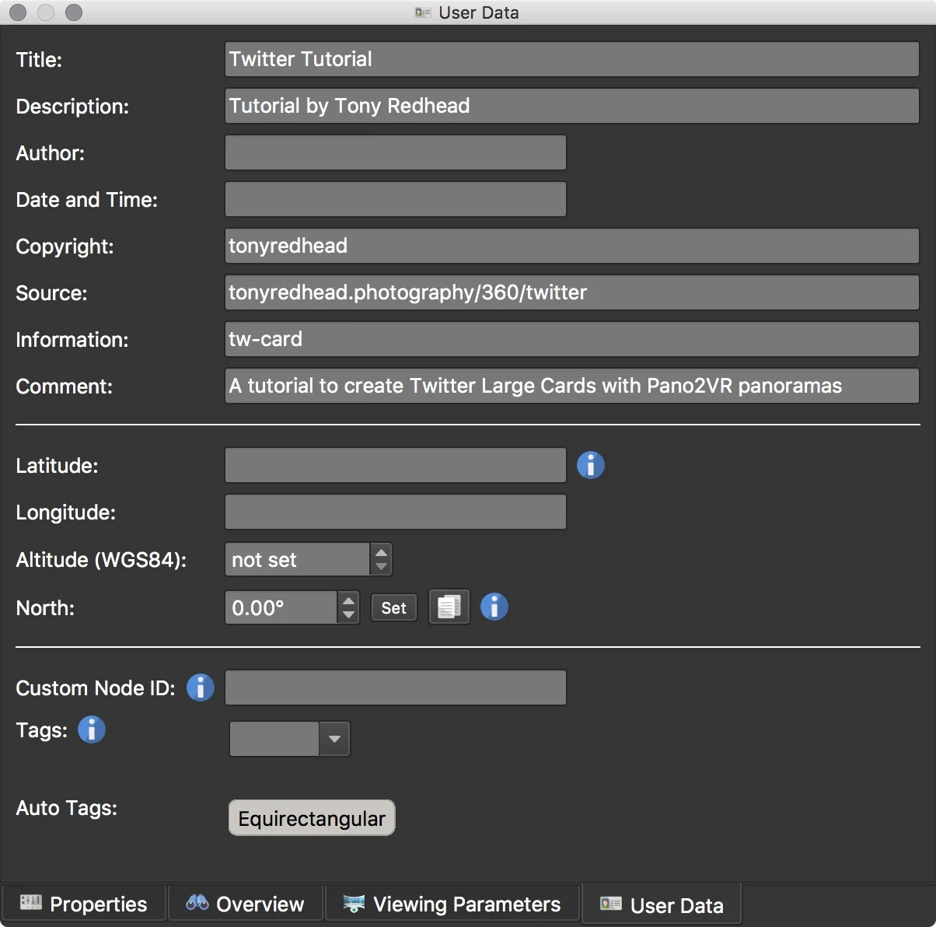Click the North info icon
This screenshot has width=936, height=927.
tap(494, 607)
